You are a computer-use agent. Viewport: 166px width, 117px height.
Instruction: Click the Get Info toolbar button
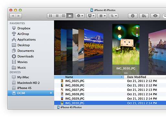tap(133, 16)
